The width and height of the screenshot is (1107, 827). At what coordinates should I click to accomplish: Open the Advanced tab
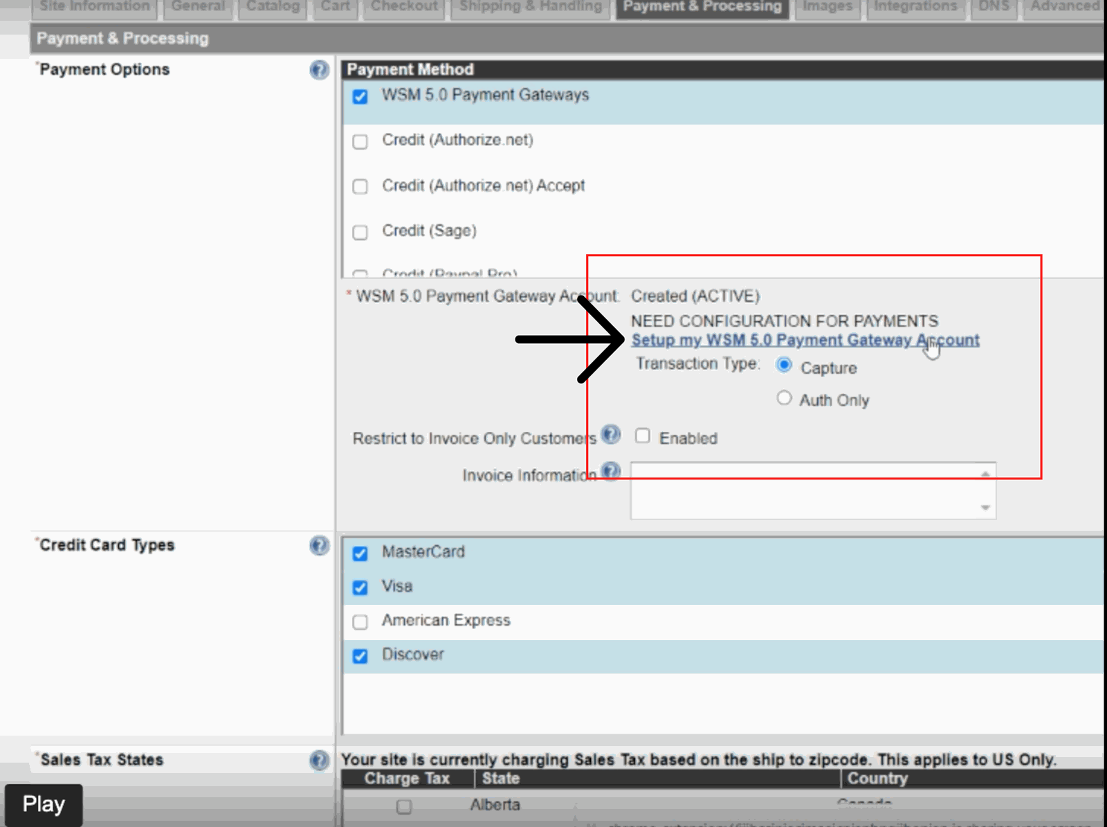(1065, 8)
